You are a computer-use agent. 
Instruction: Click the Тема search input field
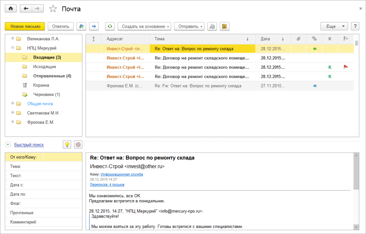point(63,167)
